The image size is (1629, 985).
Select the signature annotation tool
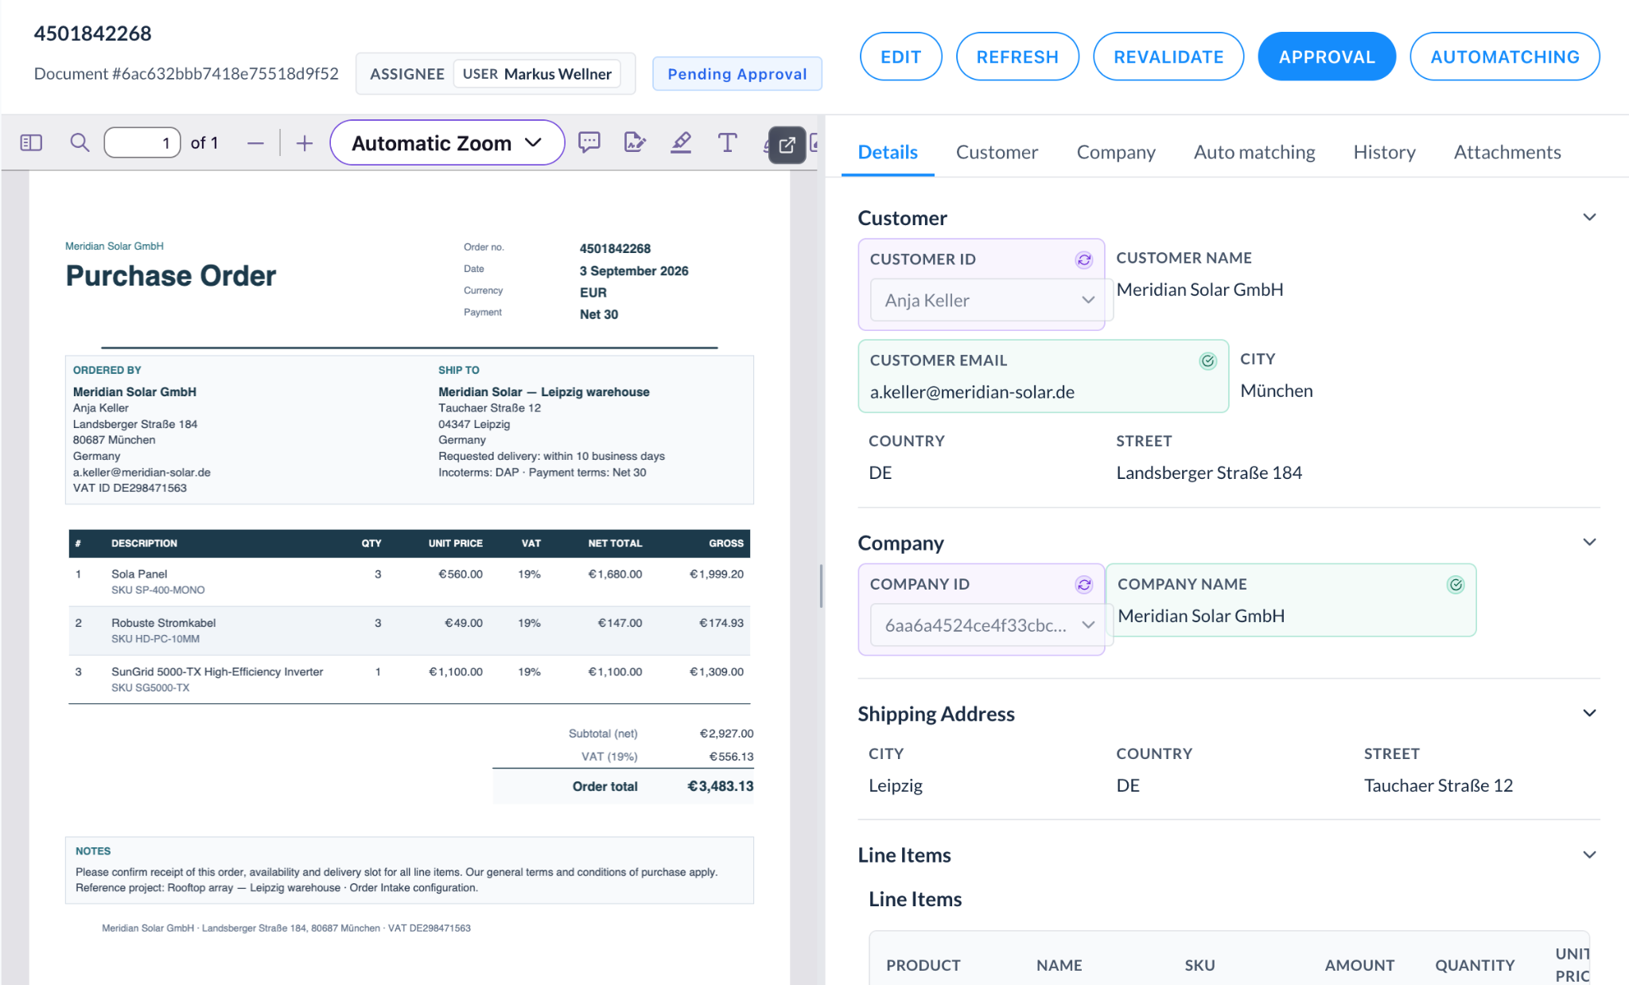coord(635,143)
